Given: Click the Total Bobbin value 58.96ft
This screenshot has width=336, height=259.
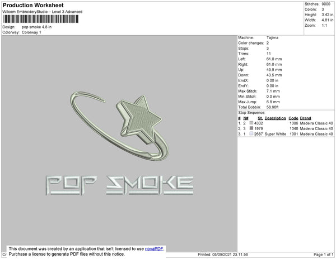Looking at the screenshot, I should [272, 107].
